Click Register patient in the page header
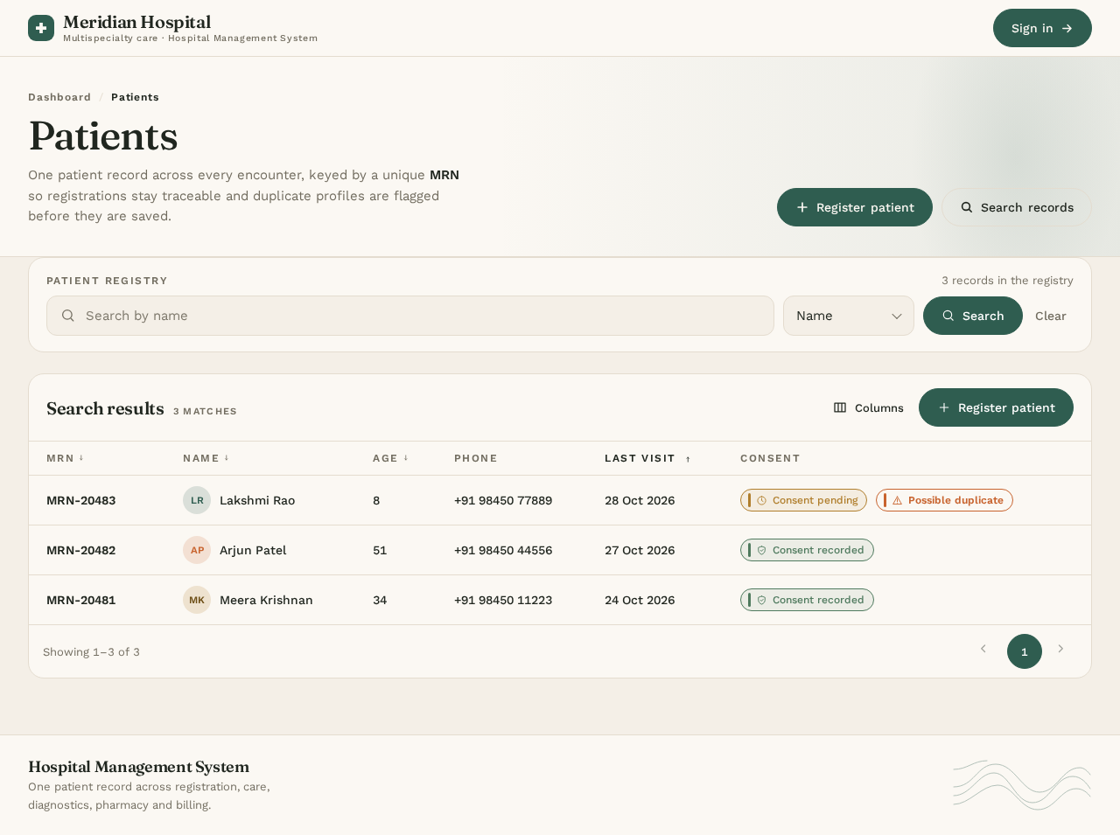1120x835 pixels. pyautogui.click(x=855, y=207)
